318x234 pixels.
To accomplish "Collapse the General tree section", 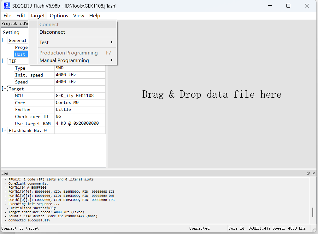I will [x=5, y=40].
